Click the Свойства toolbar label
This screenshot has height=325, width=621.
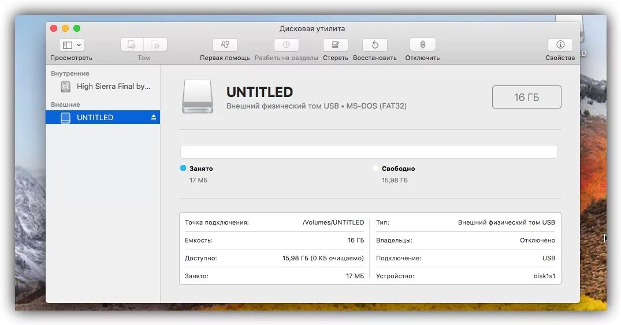560,58
